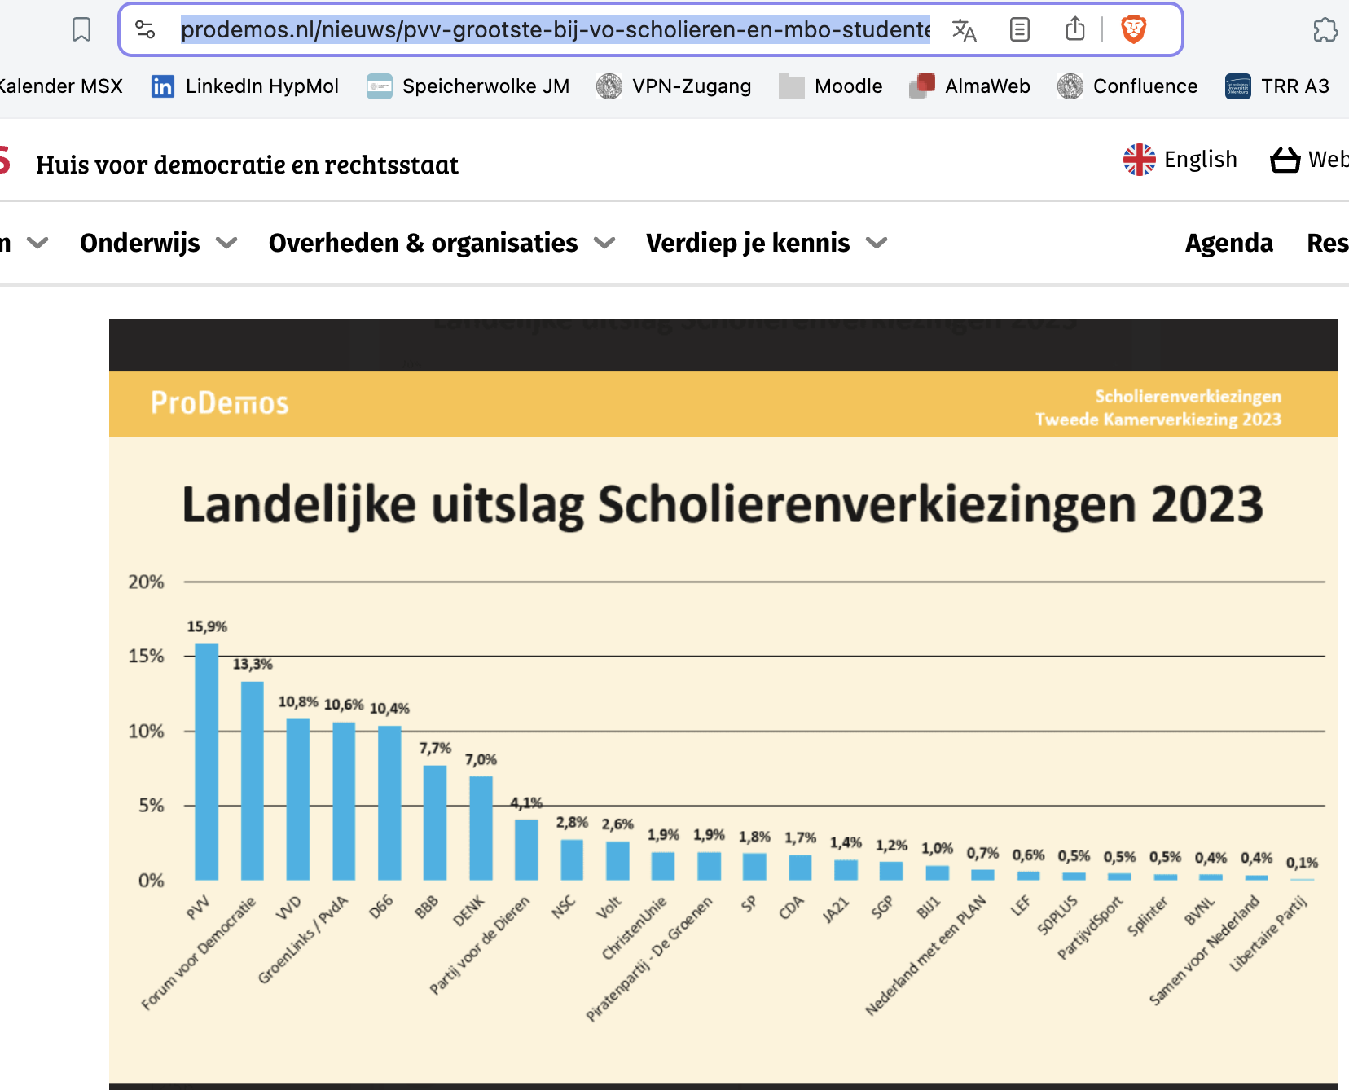1349x1090 pixels.
Task: Open the extensions puzzle icon
Action: pyautogui.click(x=1325, y=30)
